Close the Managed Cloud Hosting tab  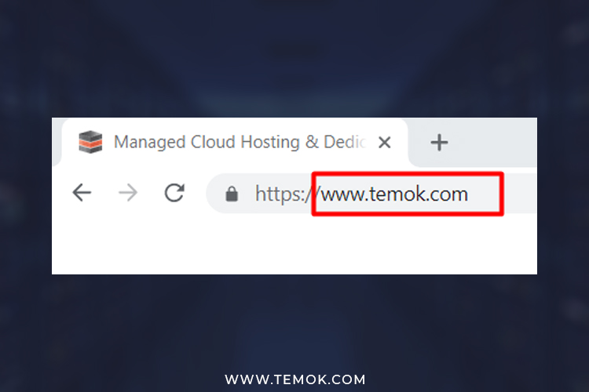click(x=385, y=143)
